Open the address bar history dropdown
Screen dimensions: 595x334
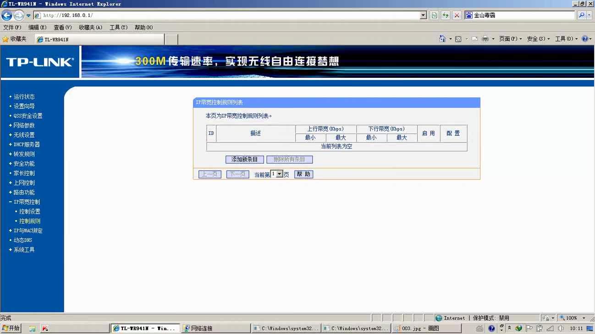pos(423,16)
